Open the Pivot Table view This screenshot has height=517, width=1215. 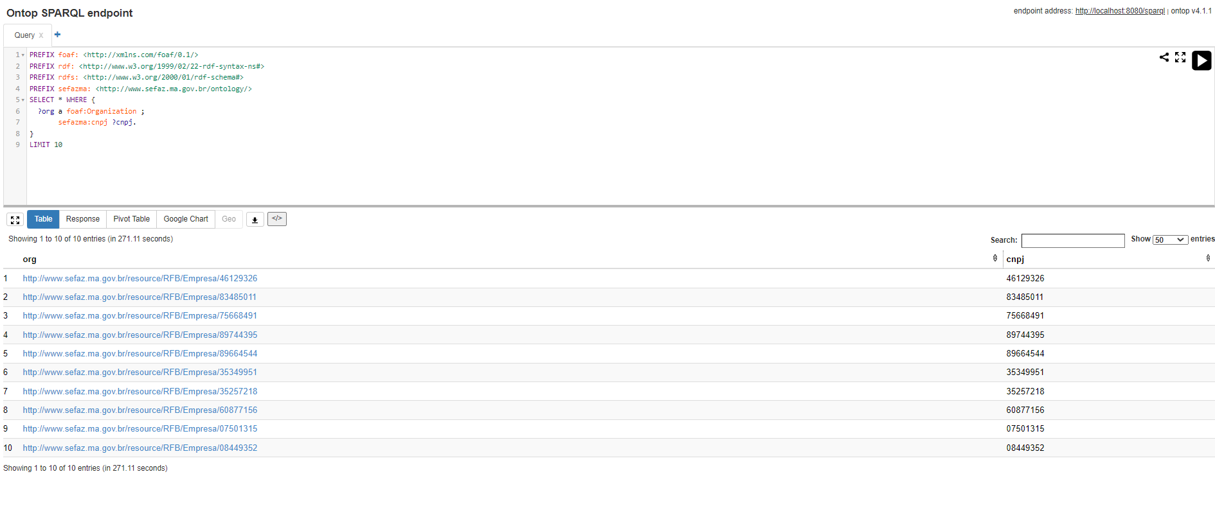click(131, 219)
